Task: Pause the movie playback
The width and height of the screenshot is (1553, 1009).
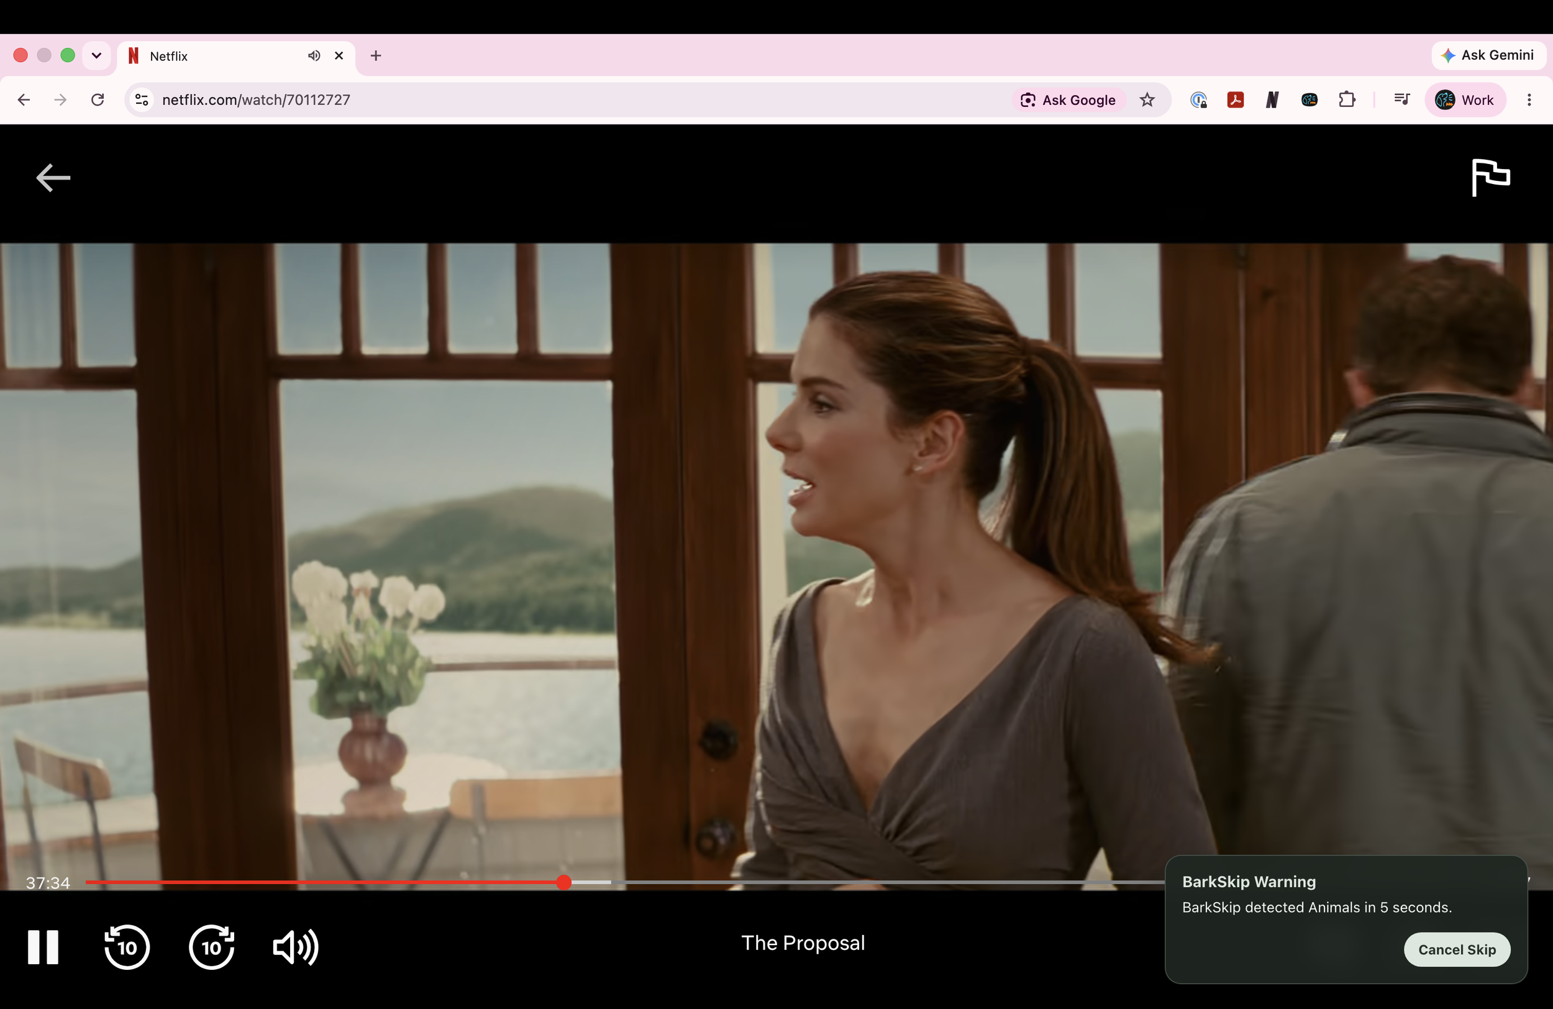Action: pos(43,946)
